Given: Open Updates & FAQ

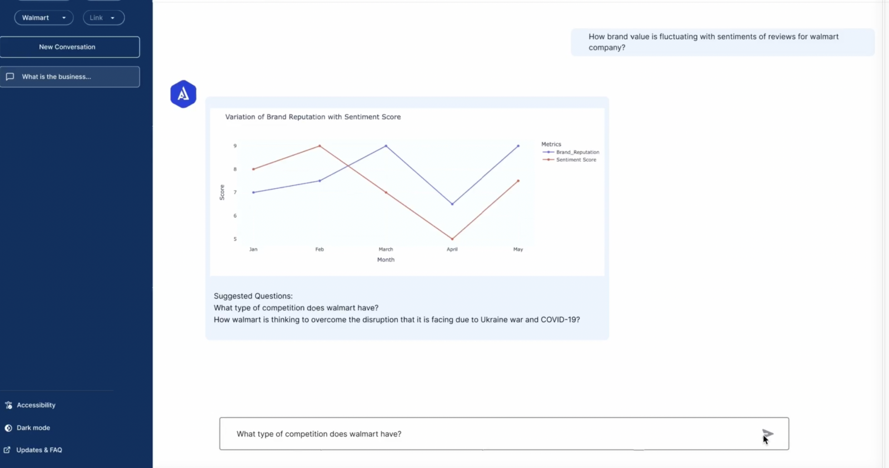Looking at the screenshot, I should coord(39,450).
